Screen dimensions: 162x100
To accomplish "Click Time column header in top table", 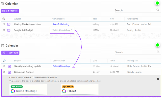I will pos(112,19).
